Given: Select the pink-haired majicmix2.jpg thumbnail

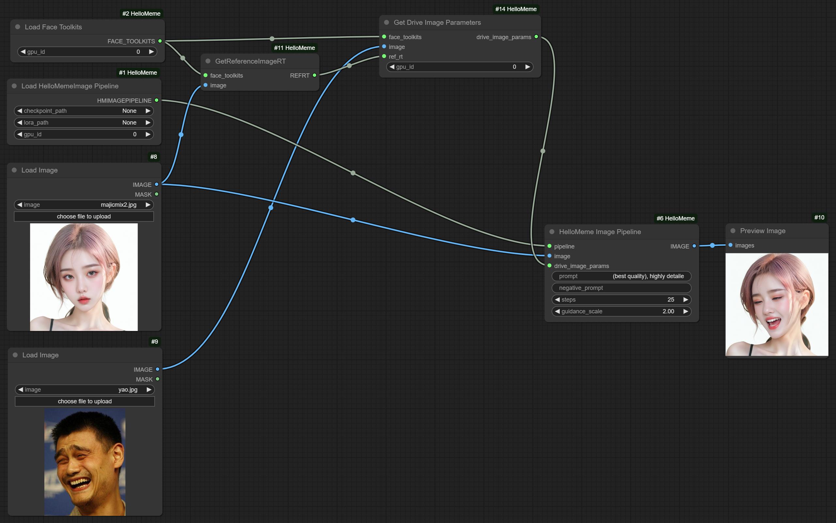Looking at the screenshot, I should [x=84, y=277].
